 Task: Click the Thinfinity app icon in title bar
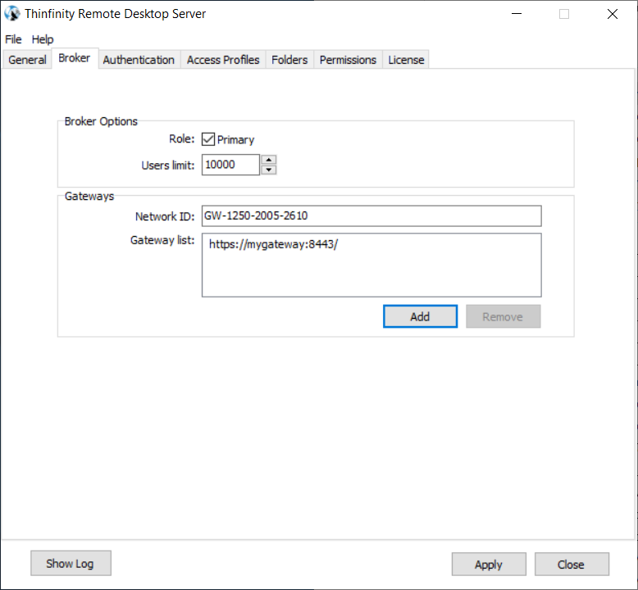[12, 13]
